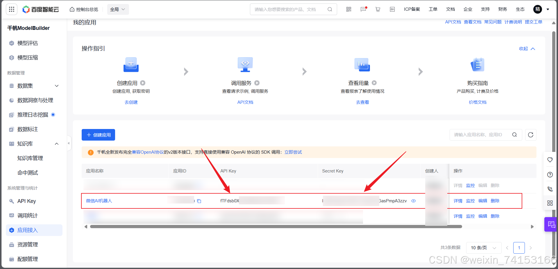The image size is (558, 269).
Task: Click the call service guide icon
Action: (x=245, y=65)
